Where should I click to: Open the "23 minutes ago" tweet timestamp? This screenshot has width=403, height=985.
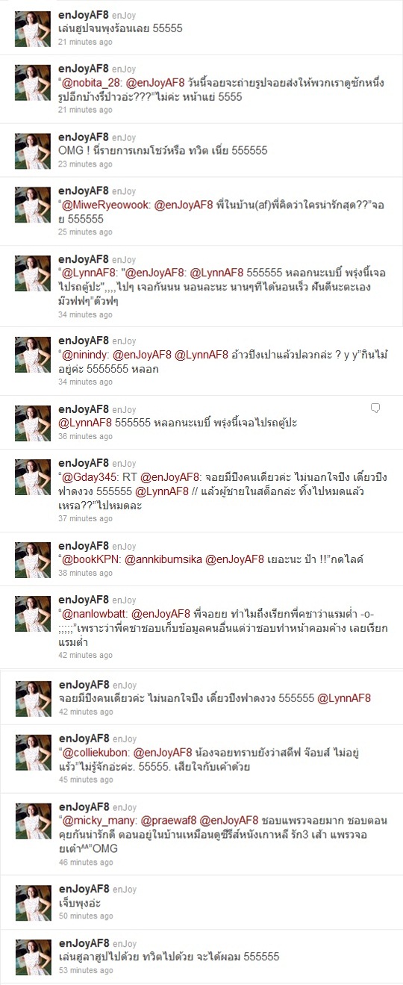[85, 164]
